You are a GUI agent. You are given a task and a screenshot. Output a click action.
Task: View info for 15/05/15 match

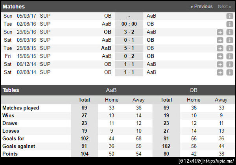coord(230,56)
